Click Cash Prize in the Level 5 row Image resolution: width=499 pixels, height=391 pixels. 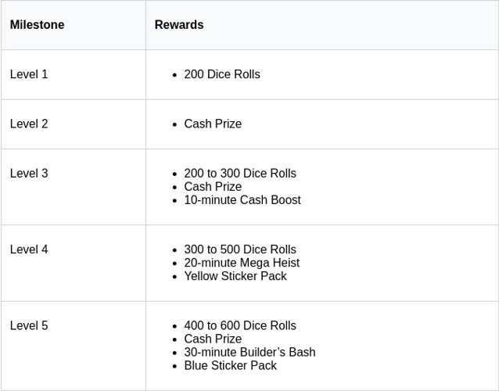pyautogui.click(x=213, y=339)
